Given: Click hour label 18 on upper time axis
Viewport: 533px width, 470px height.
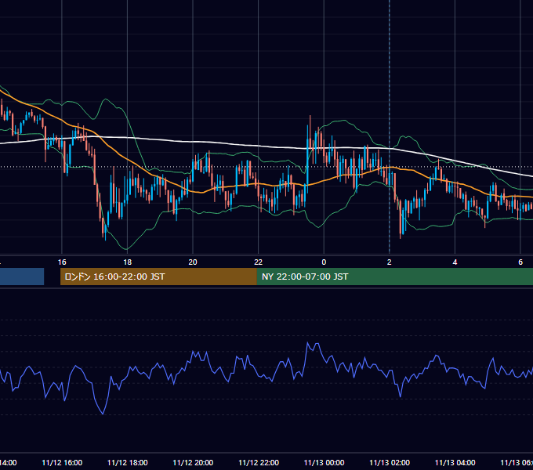Looking at the screenshot, I should click(x=128, y=262).
